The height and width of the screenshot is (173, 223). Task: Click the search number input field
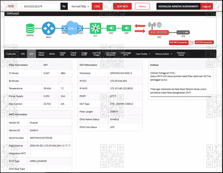point(40,6)
